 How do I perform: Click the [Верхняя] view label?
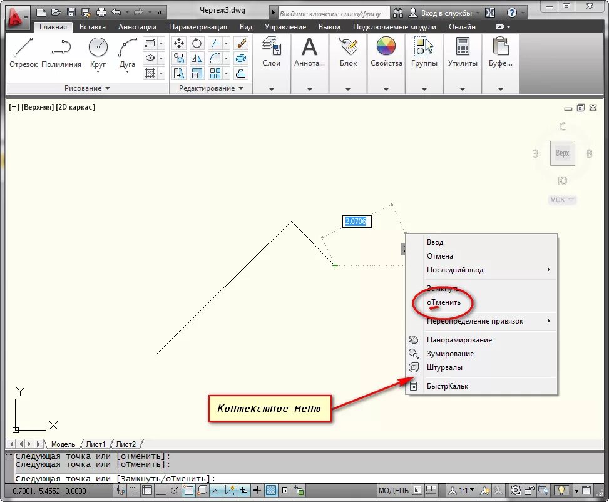click(x=38, y=107)
